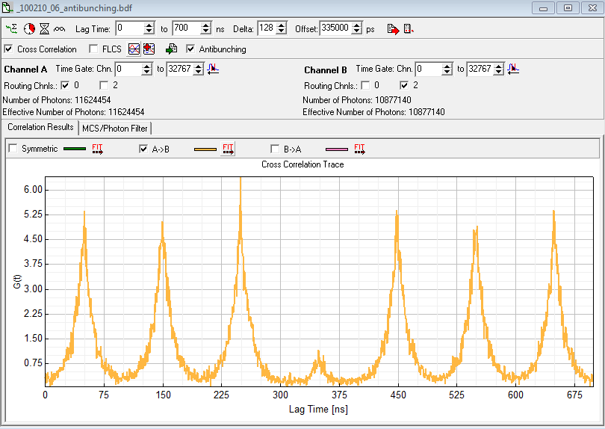Click the orange A->B trace color swatch
605x429 pixels.
[x=205, y=149]
